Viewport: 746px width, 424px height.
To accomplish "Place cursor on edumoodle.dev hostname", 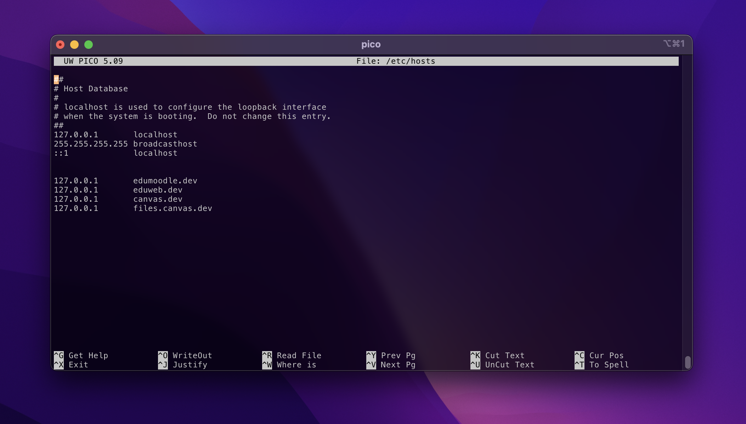I will (165, 181).
